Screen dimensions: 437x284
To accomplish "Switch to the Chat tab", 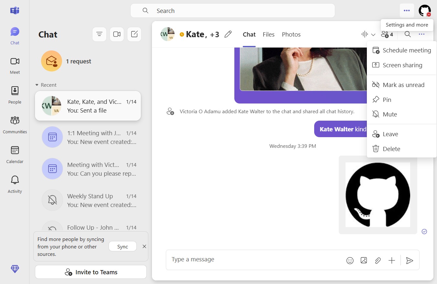I will coord(249,34).
